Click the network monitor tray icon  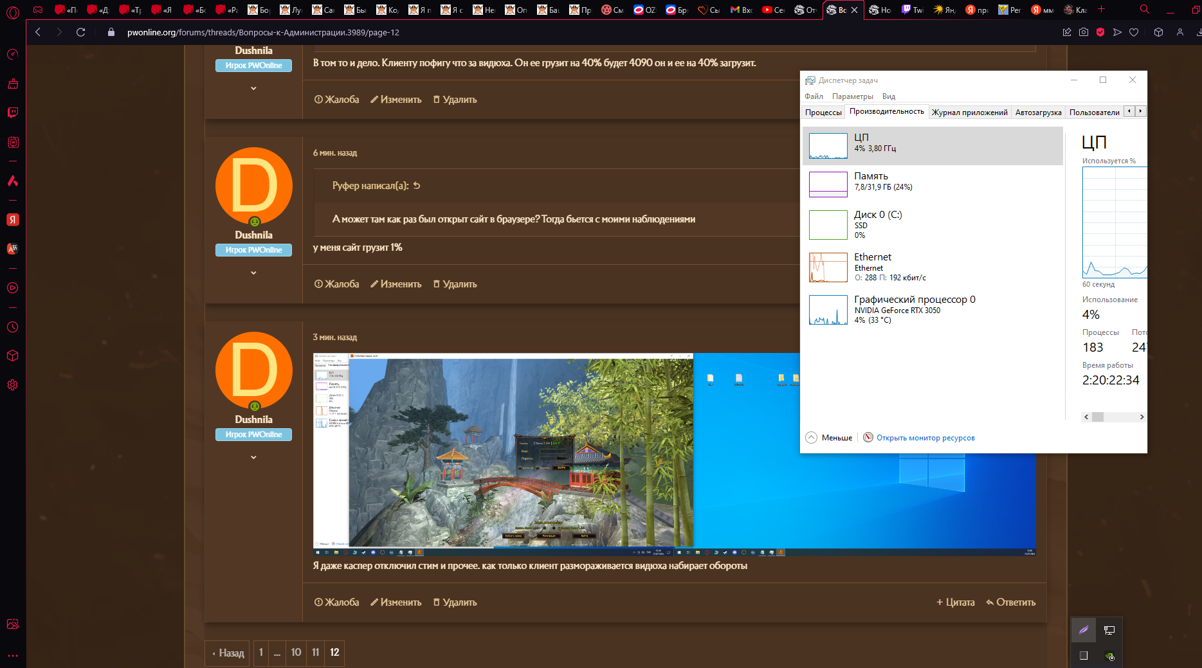pos(1109,630)
